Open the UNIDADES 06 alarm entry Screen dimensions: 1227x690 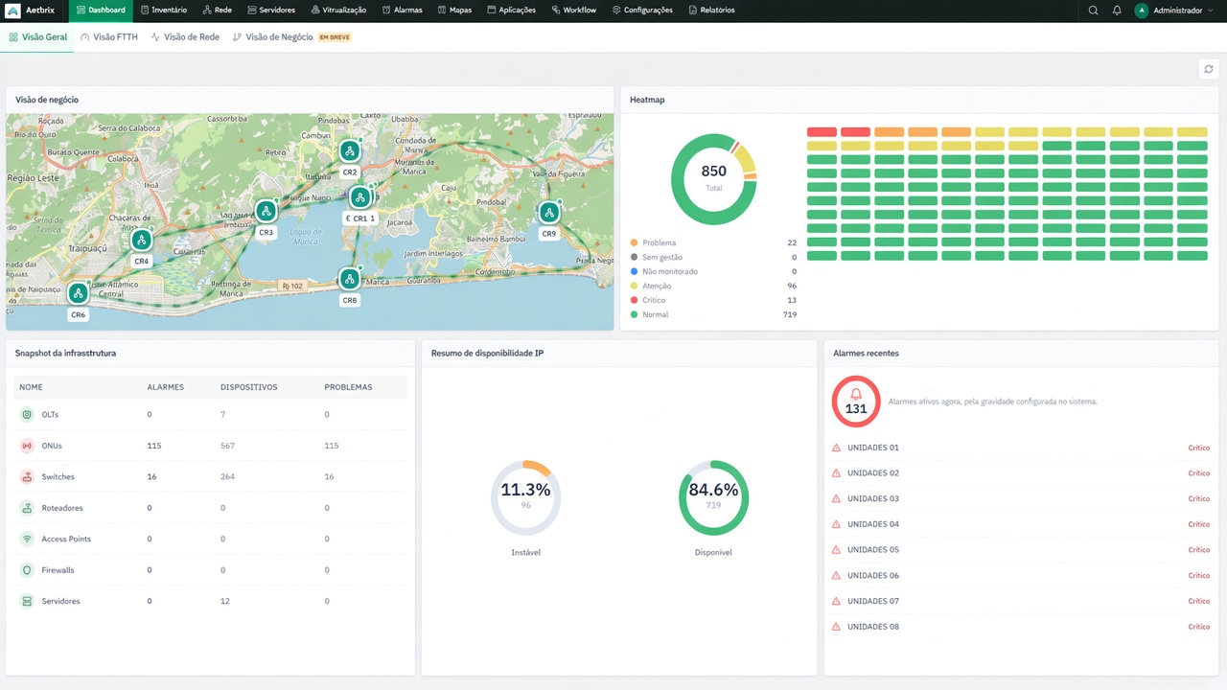point(1021,576)
